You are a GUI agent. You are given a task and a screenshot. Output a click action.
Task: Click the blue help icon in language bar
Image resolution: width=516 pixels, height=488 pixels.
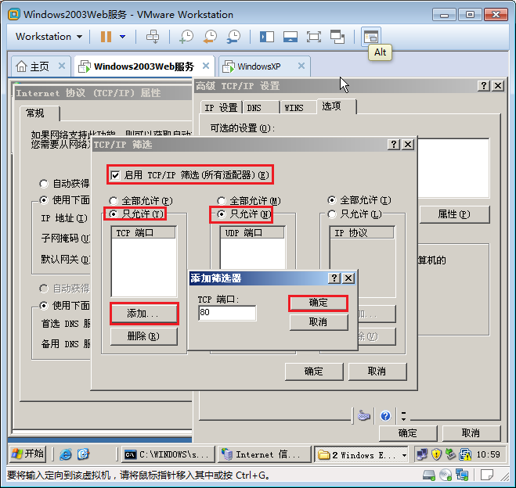click(x=385, y=416)
